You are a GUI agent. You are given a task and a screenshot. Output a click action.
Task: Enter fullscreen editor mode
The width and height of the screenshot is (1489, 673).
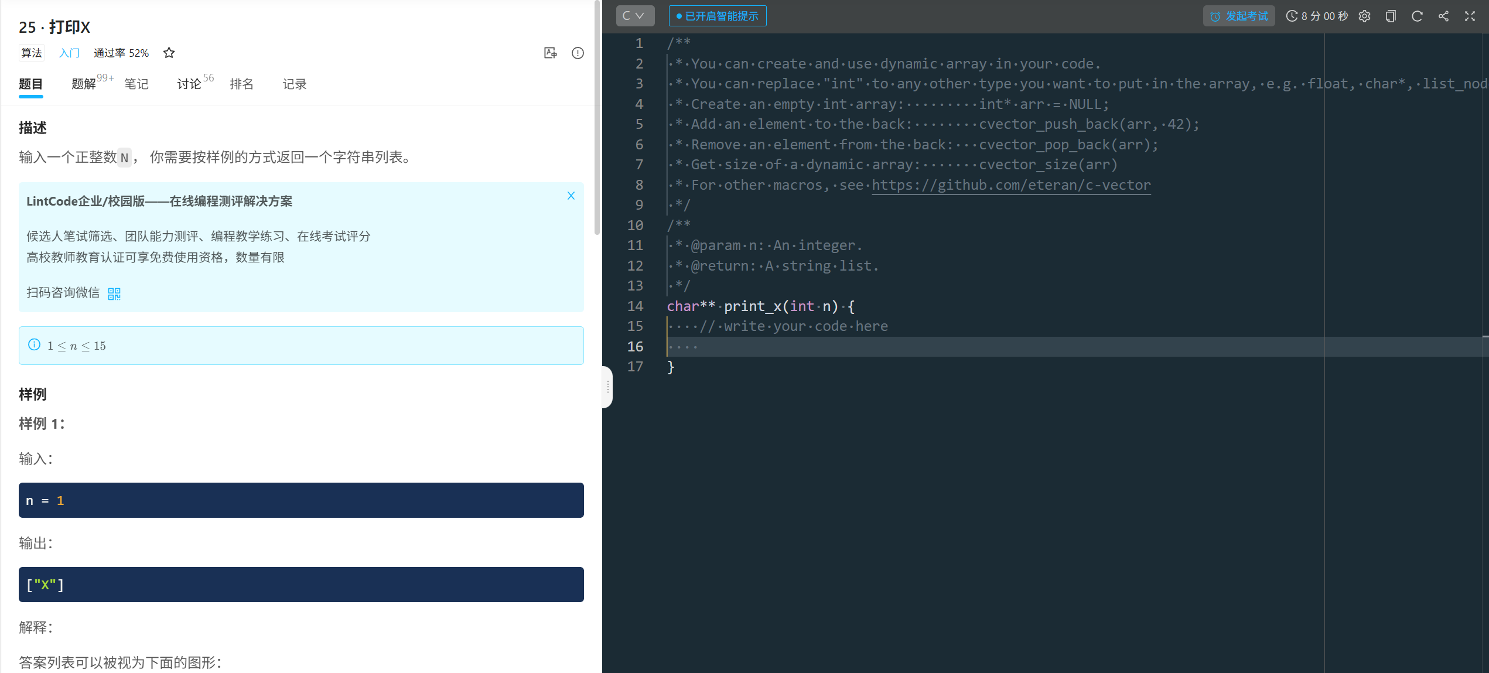tap(1470, 16)
